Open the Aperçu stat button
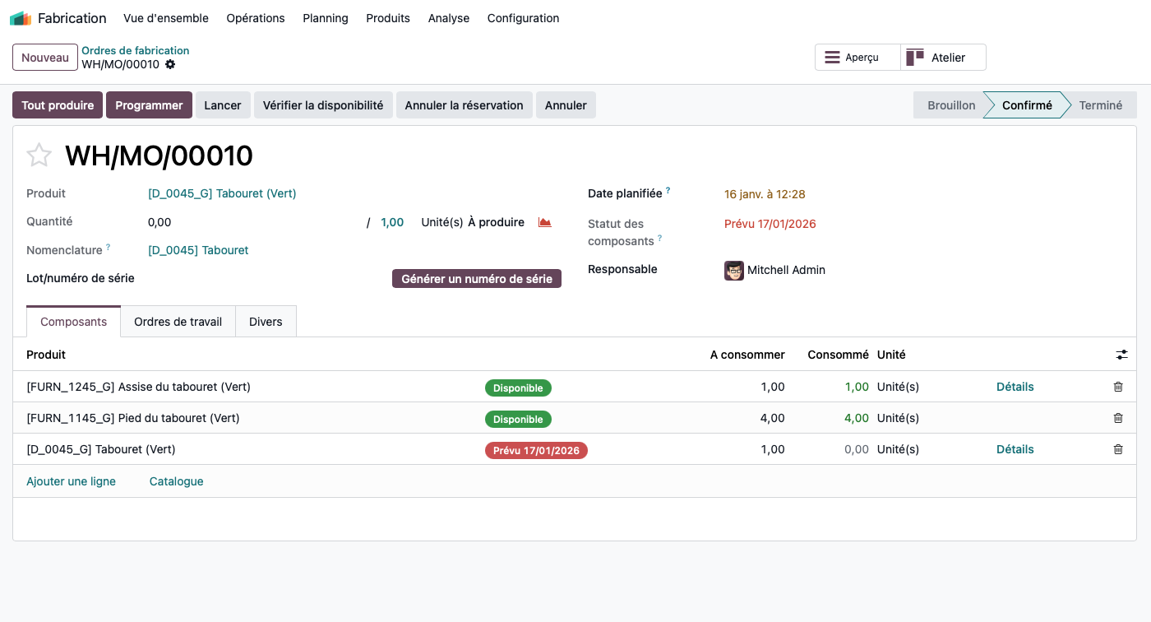Image resolution: width=1151 pixels, height=622 pixels. [x=857, y=58]
